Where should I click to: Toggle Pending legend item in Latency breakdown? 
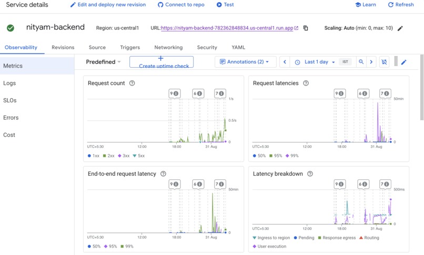(x=304, y=238)
